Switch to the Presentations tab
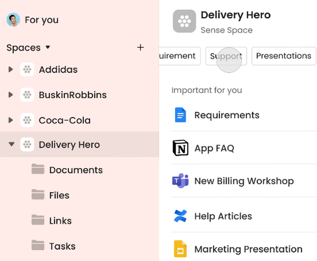 click(284, 56)
